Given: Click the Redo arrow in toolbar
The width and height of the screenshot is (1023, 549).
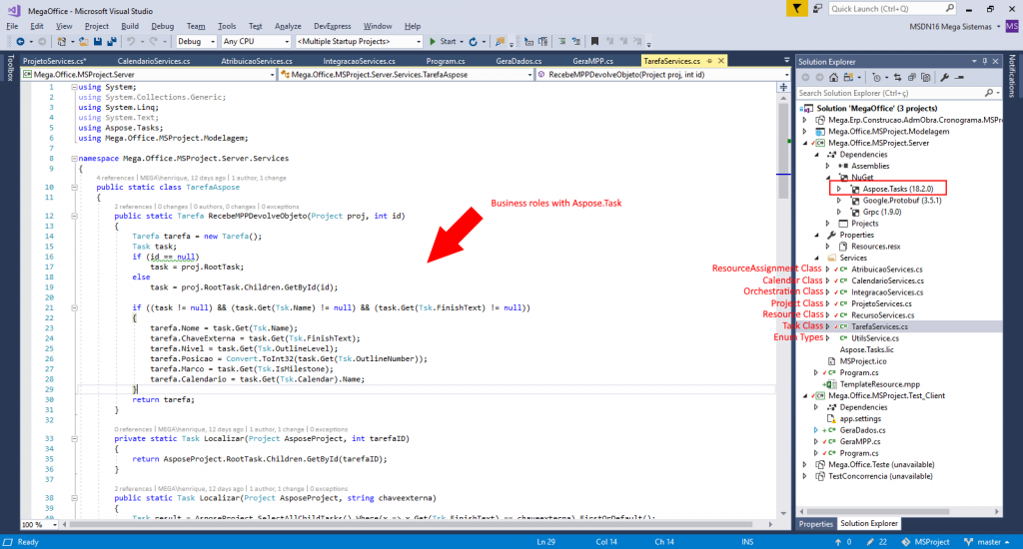Looking at the screenshot, I should [153, 42].
